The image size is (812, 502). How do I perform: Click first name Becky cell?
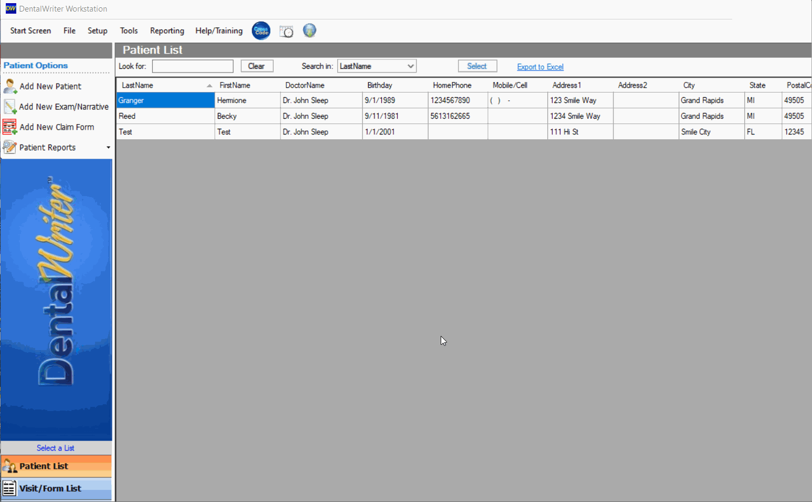(x=247, y=116)
